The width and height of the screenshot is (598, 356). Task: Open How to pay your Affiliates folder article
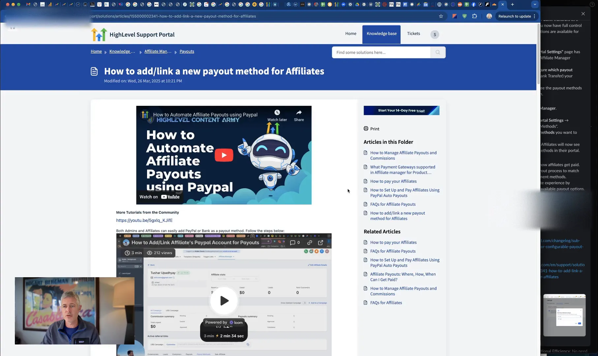[393, 181]
